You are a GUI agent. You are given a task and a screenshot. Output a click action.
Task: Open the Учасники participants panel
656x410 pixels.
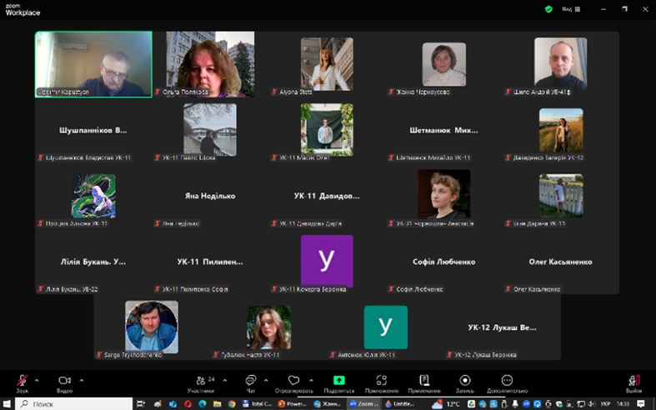(x=201, y=382)
